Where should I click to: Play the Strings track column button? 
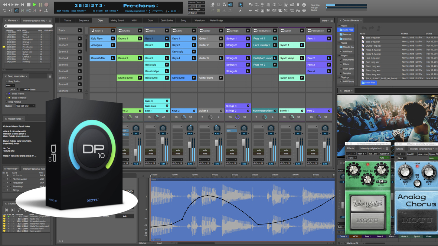point(248,31)
